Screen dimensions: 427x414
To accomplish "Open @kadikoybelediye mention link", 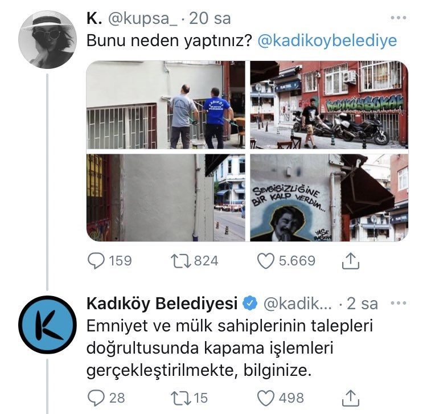I will pos(327,41).
